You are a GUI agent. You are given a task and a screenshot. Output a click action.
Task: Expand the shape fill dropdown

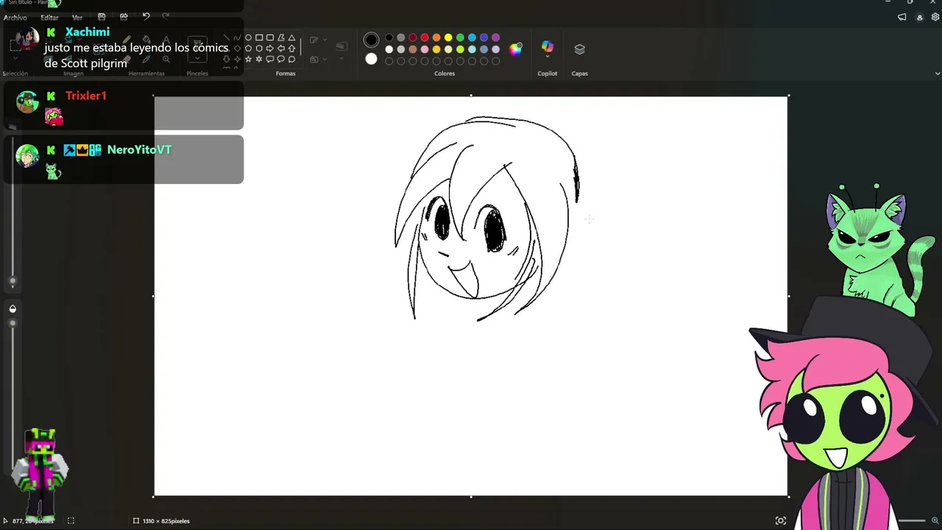tap(325, 59)
